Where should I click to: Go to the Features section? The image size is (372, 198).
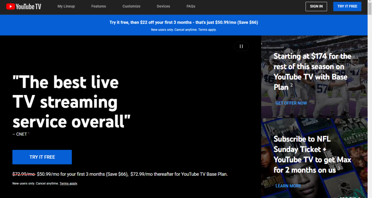click(x=99, y=7)
